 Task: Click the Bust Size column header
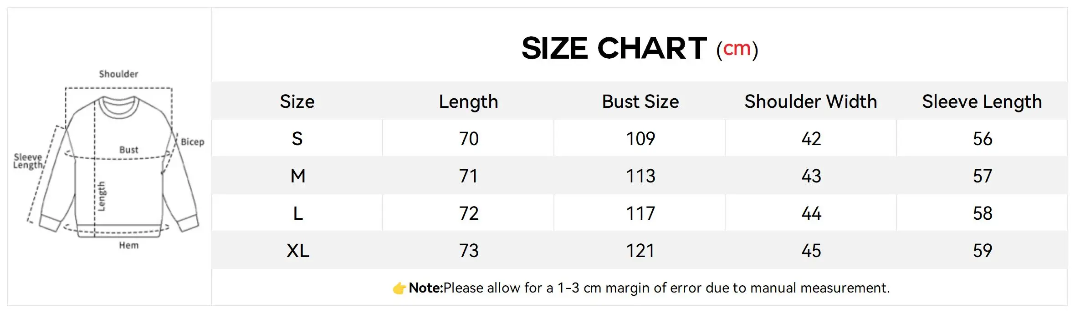coord(640,101)
